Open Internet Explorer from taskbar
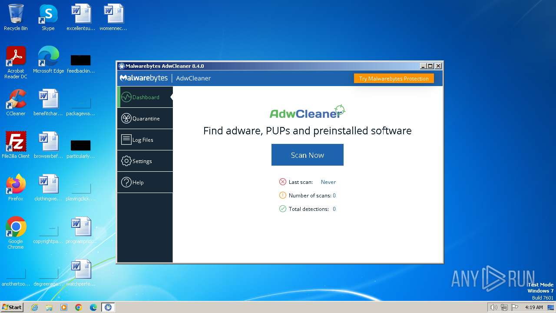The height and width of the screenshot is (313, 556). click(34, 307)
